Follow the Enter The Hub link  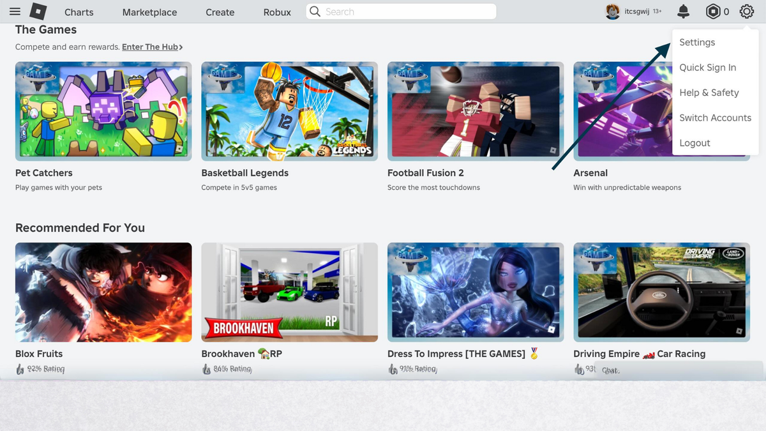(x=153, y=47)
